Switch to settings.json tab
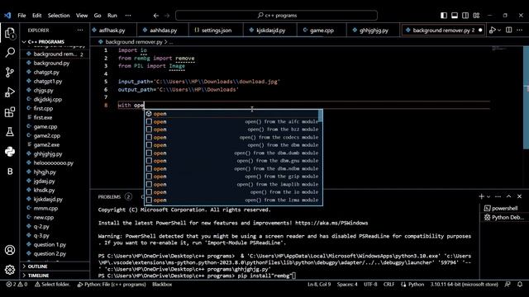The image size is (529, 297). pos(216,31)
